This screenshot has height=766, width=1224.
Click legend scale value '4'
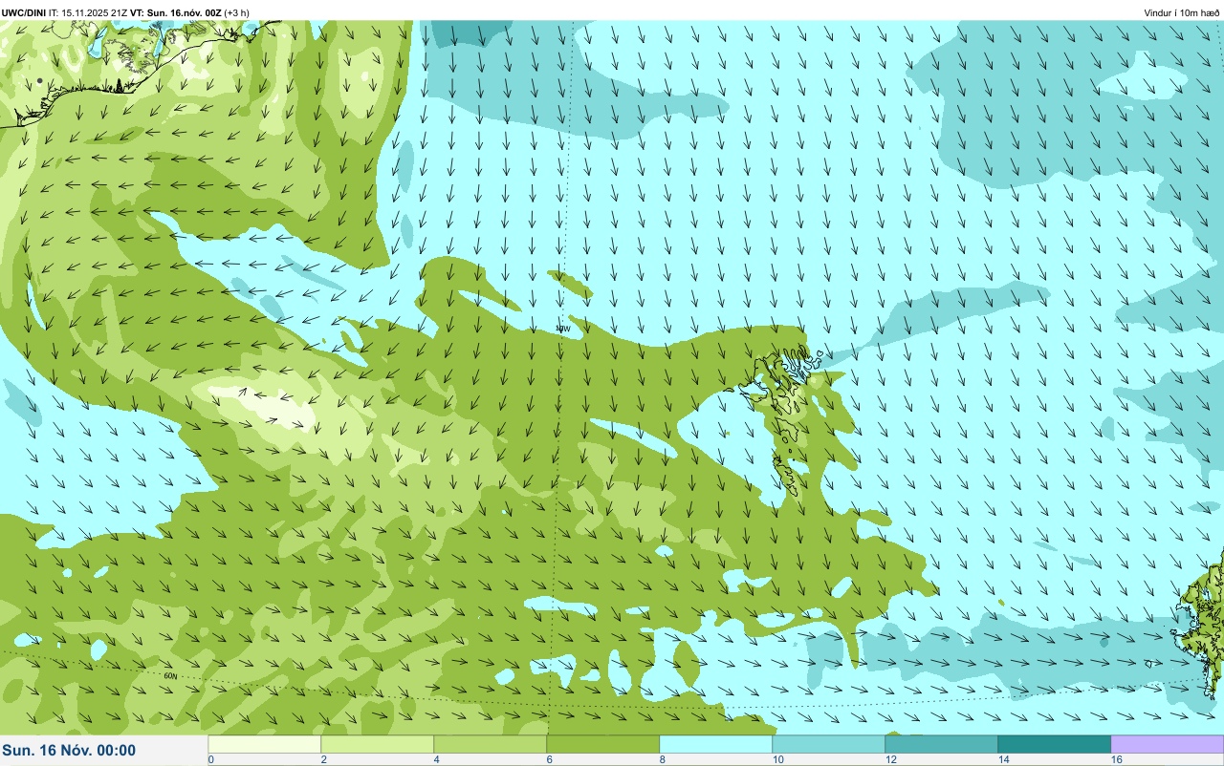[x=436, y=760]
